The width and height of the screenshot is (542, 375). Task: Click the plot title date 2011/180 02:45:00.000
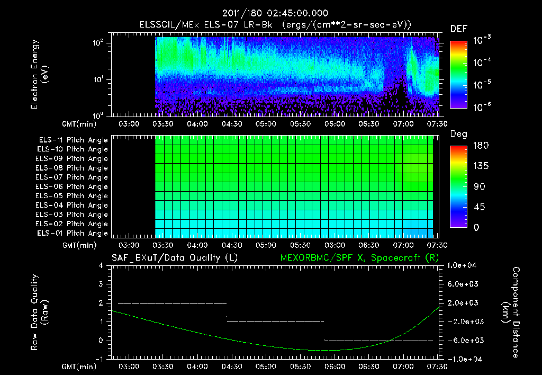click(x=275, y=13)
